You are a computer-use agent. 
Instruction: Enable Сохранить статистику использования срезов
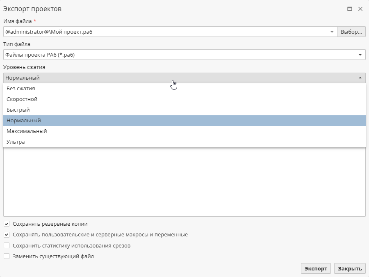7,245
